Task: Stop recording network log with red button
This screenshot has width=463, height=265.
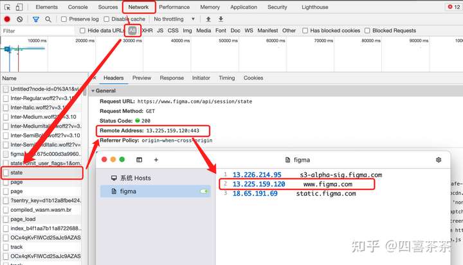Action: click(x=7, y=19)
